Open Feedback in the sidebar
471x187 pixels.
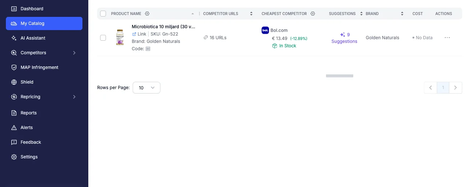point(44,142)
